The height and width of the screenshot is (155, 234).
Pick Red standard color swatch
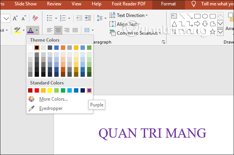point(37,90)
